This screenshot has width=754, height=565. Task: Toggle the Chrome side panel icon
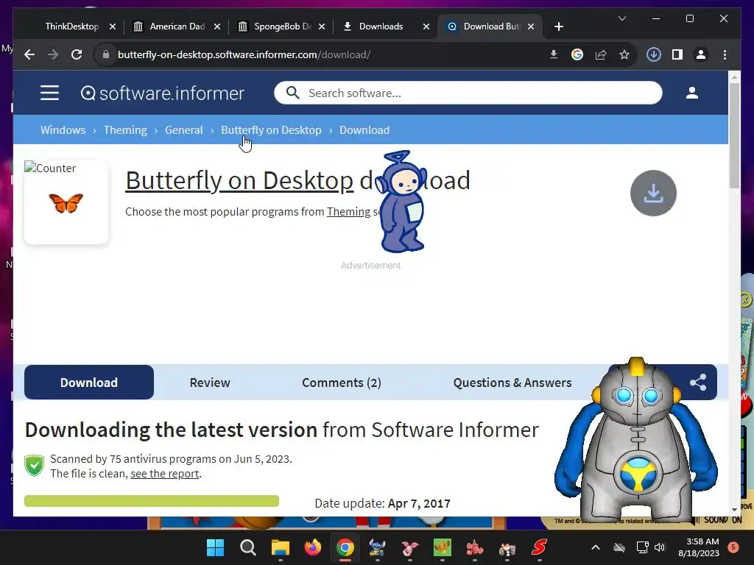[x=677, y=54]
